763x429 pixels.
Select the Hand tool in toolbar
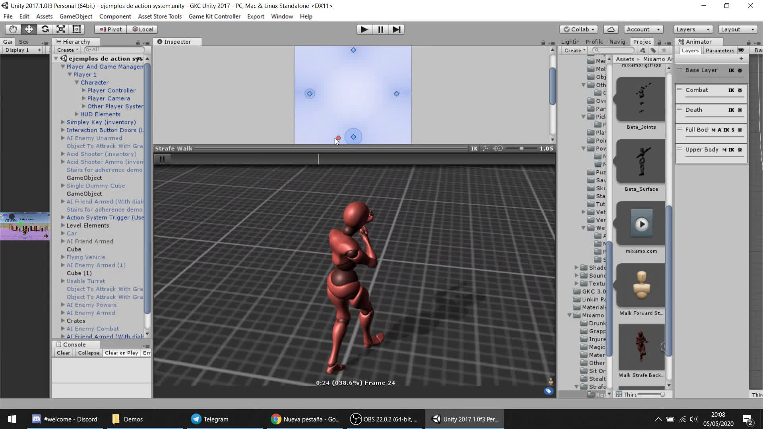tap(13, 29)
